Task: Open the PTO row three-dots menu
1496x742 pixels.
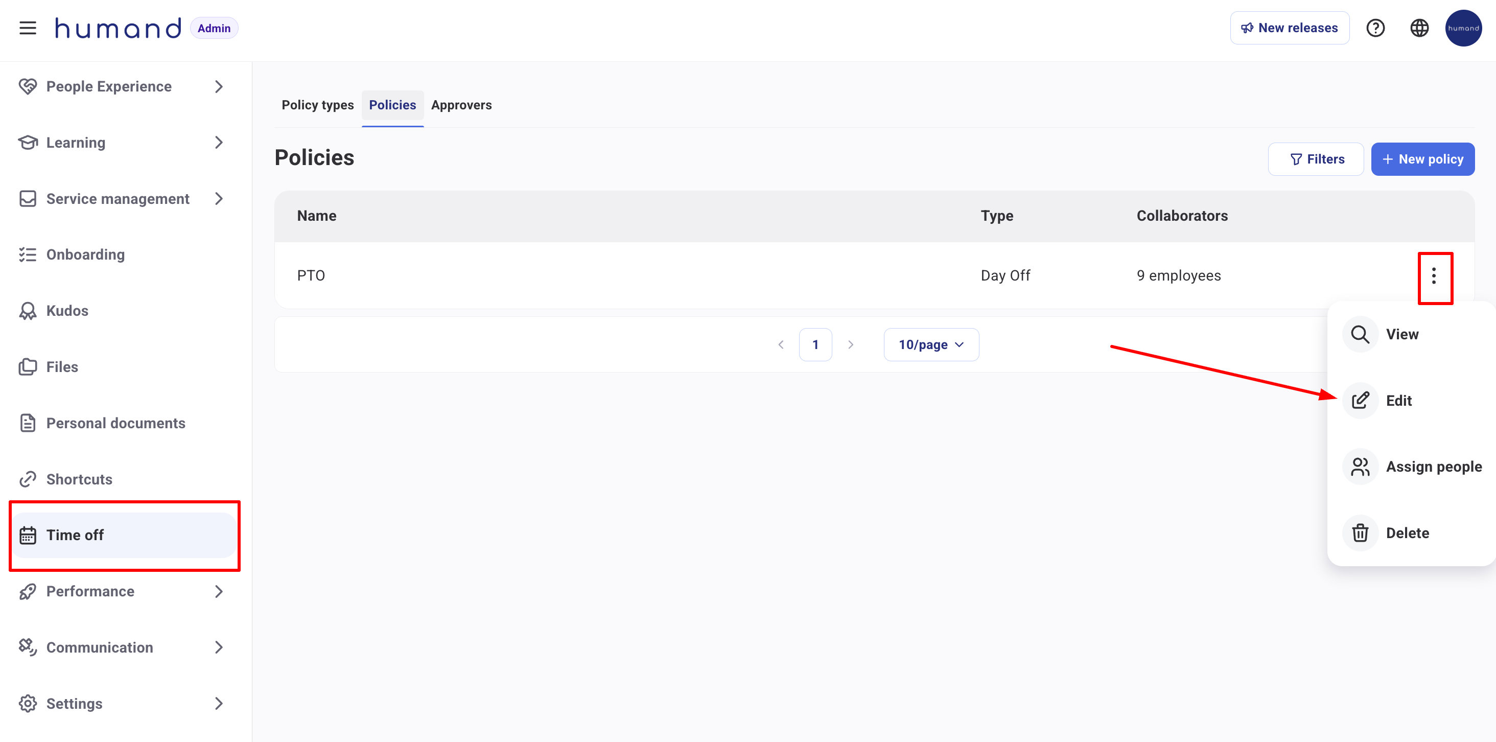Action: pos(1433,276)
